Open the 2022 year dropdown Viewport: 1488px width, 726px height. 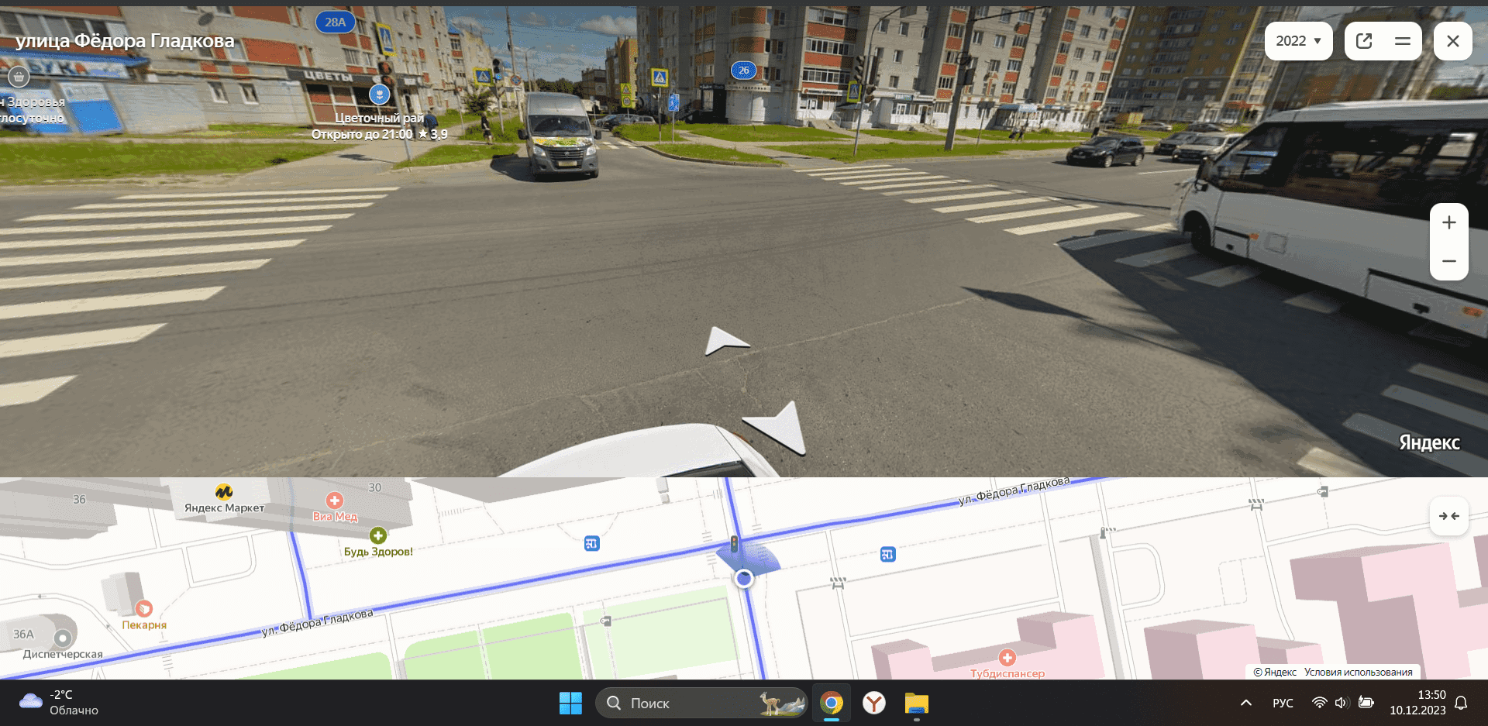(1298, 41)
